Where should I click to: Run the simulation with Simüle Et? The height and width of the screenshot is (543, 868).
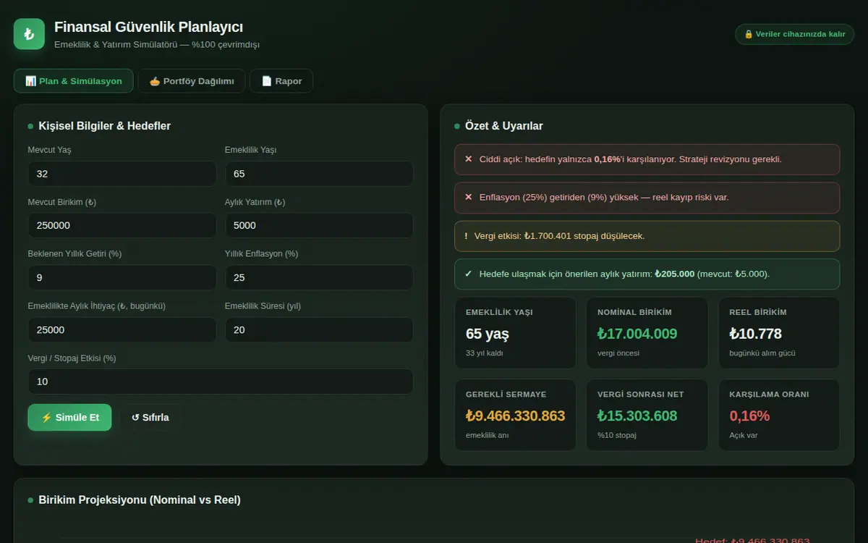tap(69, 418)
